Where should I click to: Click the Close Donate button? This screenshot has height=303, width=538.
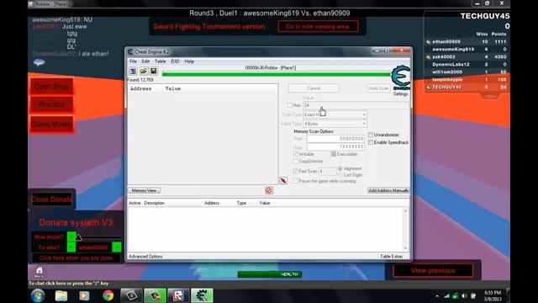(x=52, y=199)
